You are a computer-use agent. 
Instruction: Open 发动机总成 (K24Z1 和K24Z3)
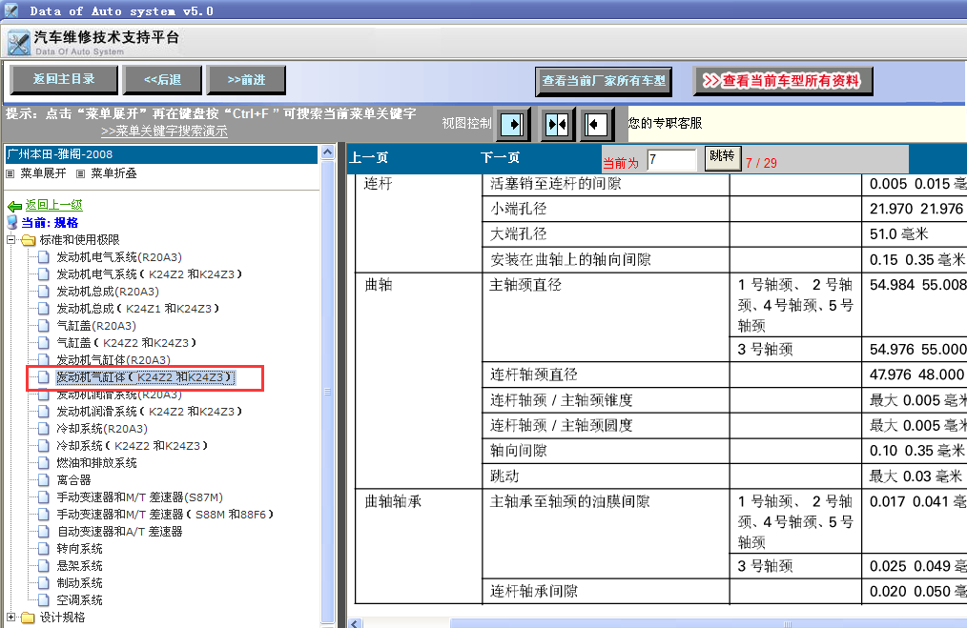tap(137, 309)
